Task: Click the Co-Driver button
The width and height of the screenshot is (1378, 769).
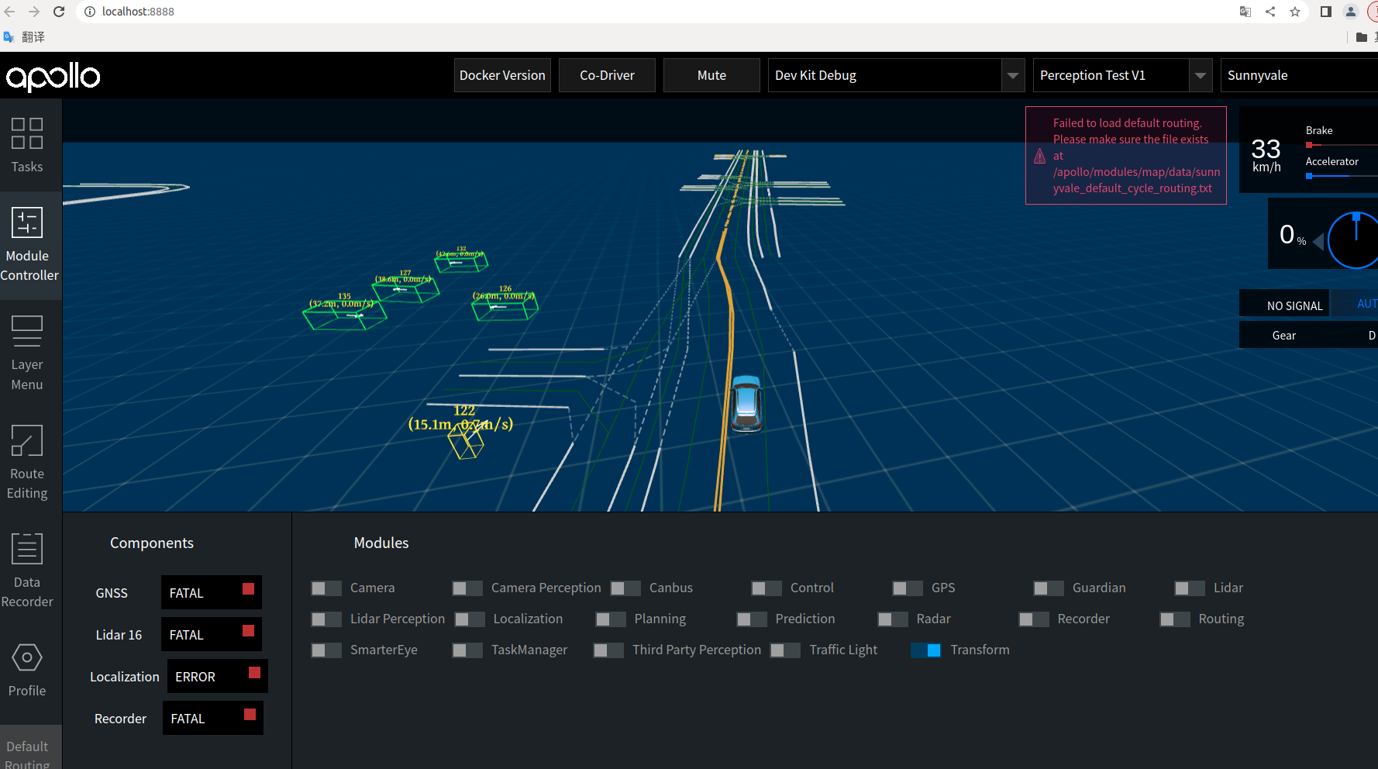Action: (x=607, y=75)
